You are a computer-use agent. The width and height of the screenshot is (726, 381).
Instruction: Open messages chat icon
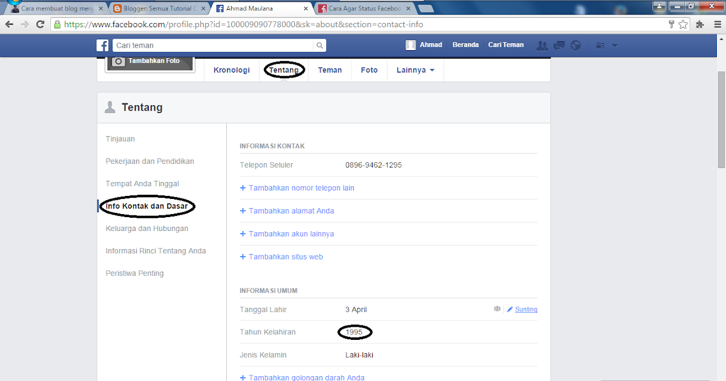point(559,45)
